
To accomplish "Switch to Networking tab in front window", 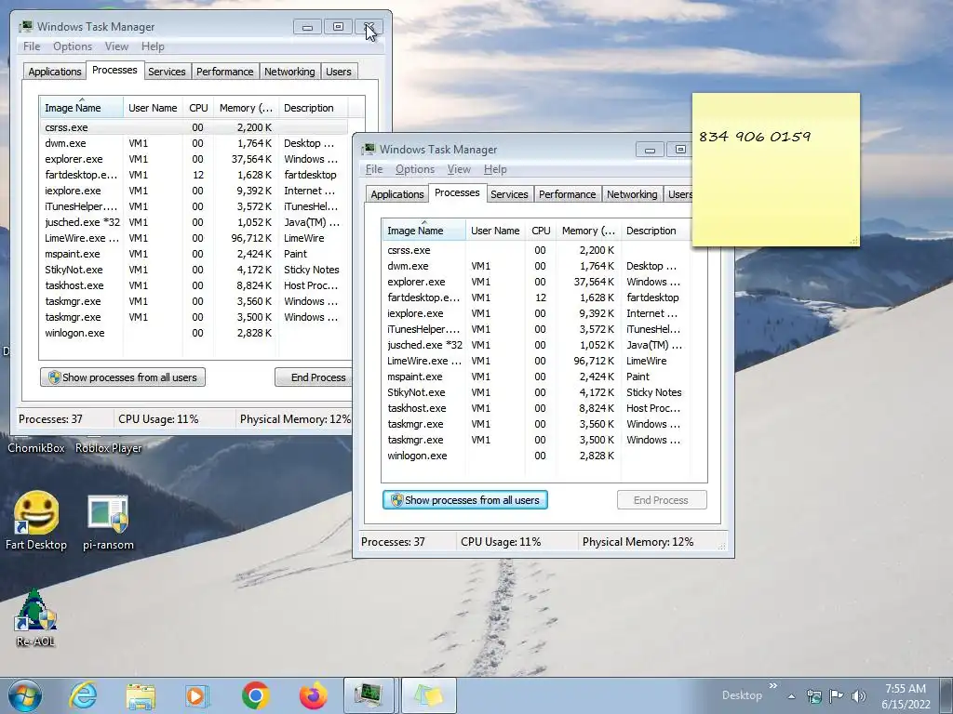I will click(x=632, y=194).
